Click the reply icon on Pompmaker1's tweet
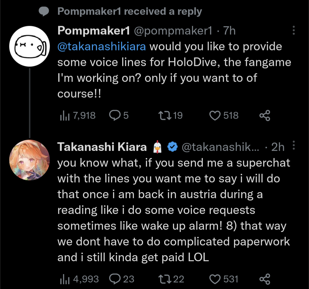Viewport: 309px width, 289px height. (x=115, y=116)
